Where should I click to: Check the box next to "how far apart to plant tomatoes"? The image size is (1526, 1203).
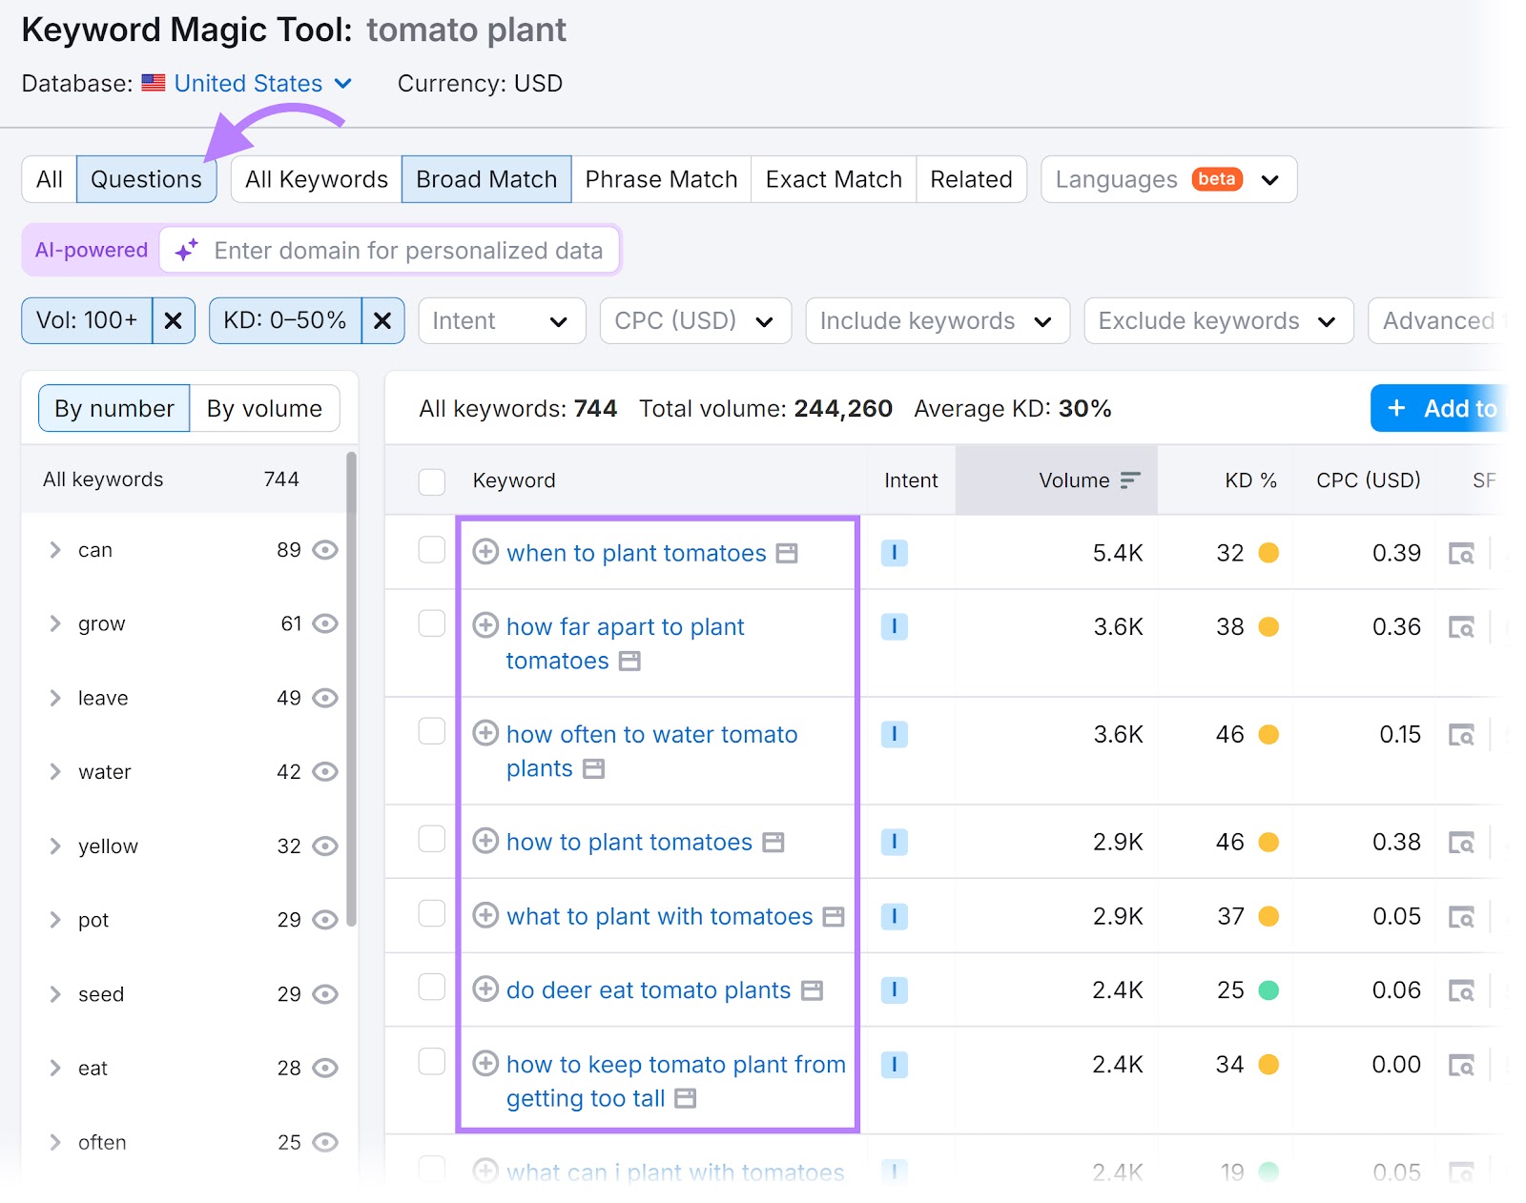pyautogui.click(x=431, y=623)
